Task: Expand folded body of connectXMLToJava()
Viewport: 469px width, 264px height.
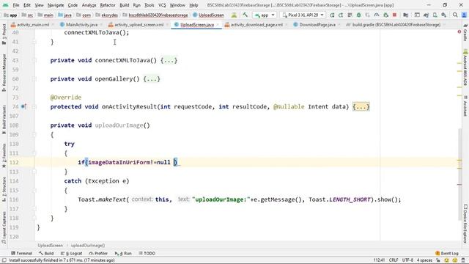Action: [169, 60]
